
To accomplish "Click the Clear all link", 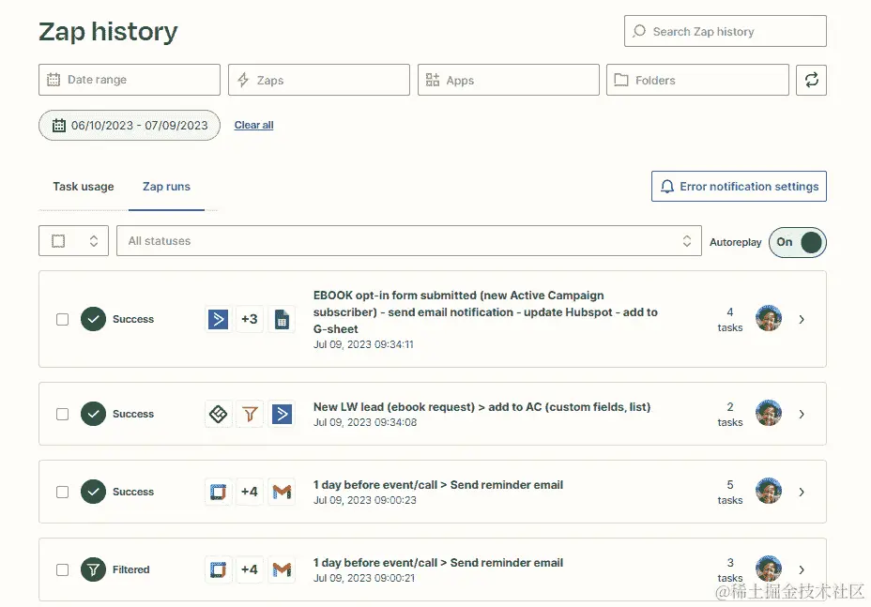I will pyautogui.click(x=253, y=125).
